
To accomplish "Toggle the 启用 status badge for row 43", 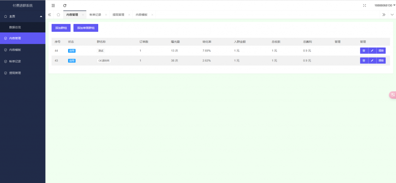I will click(72, 61).
